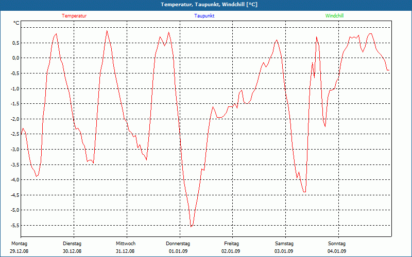Image resolution: width=412 pixels, height=257 pixels.
Task: Click the 31.12.08 date label
Action: click(125, 251)
